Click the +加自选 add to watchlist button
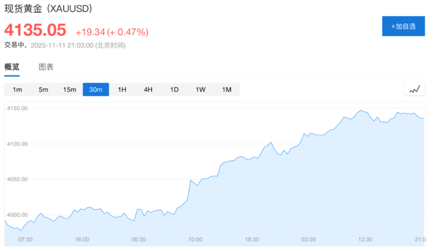Screen dimensions: 435x252 [404, 26]
